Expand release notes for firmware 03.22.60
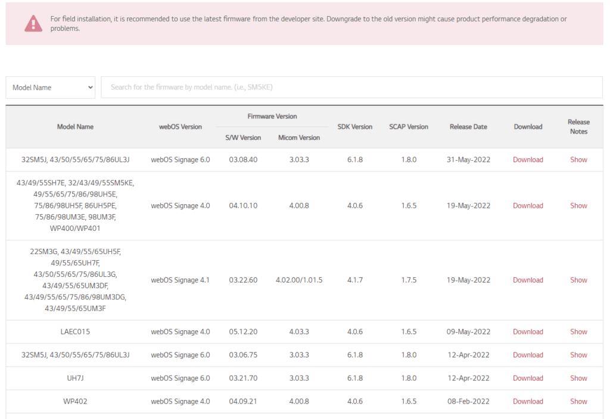The width and height of the screenshot is (610, 419). (578, 280)
